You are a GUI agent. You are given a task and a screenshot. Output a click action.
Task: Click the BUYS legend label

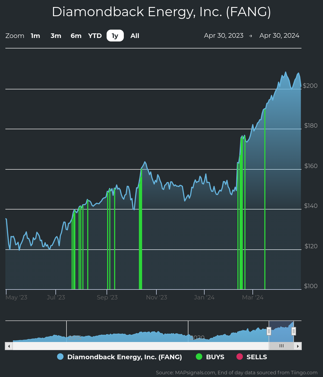[x=215, y=357]
